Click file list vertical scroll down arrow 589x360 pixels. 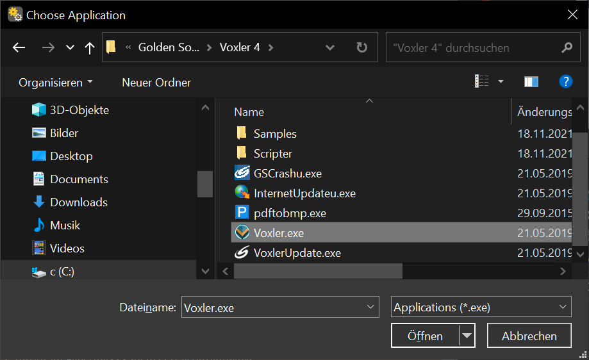pyautogui.click(x=580, y=254)
